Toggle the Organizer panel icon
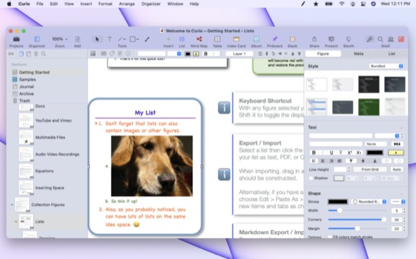The height and width of the screenshot is (259, 416). click(x=37, y=39)
